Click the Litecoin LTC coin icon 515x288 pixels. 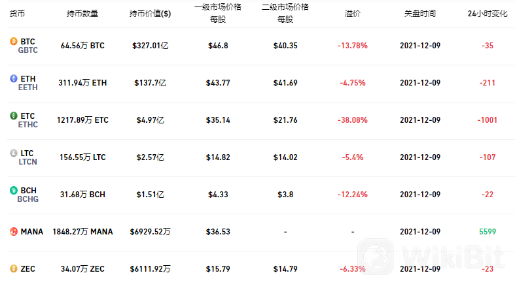[x=13, y=153]
